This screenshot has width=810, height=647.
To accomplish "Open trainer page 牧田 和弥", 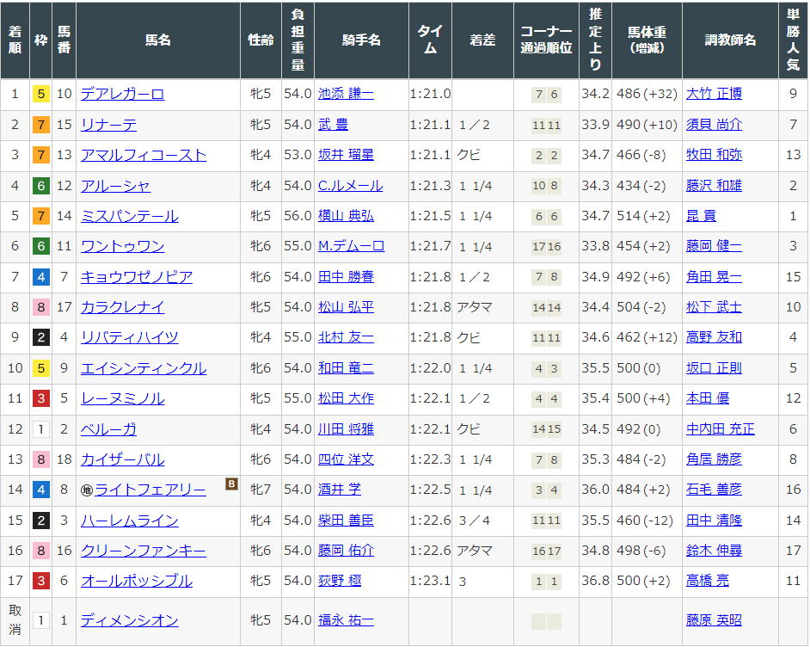I will point(714,155).
